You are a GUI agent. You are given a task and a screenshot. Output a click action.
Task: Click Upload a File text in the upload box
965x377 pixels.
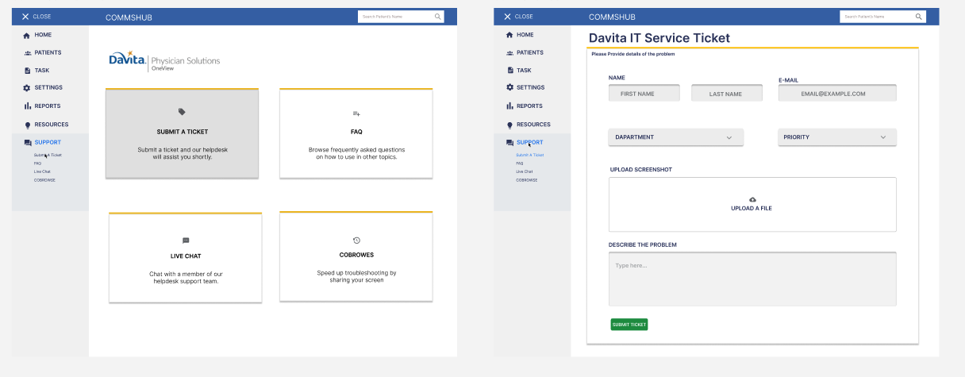[752, 209]
